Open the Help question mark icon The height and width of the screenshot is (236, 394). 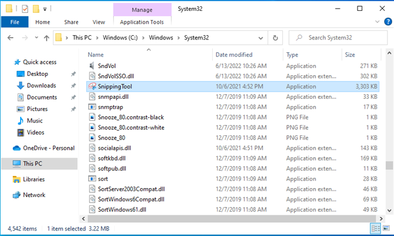(x=388, y=22)
